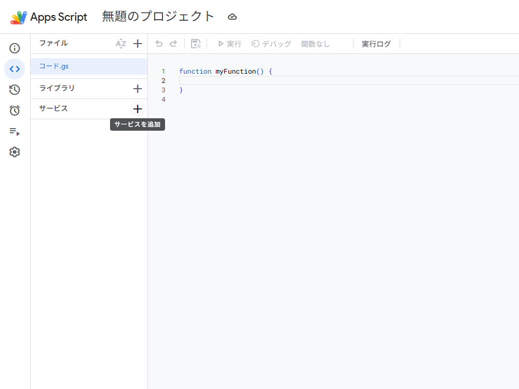
Task: Open the 関数なし function selector
Action: [316, 44]
